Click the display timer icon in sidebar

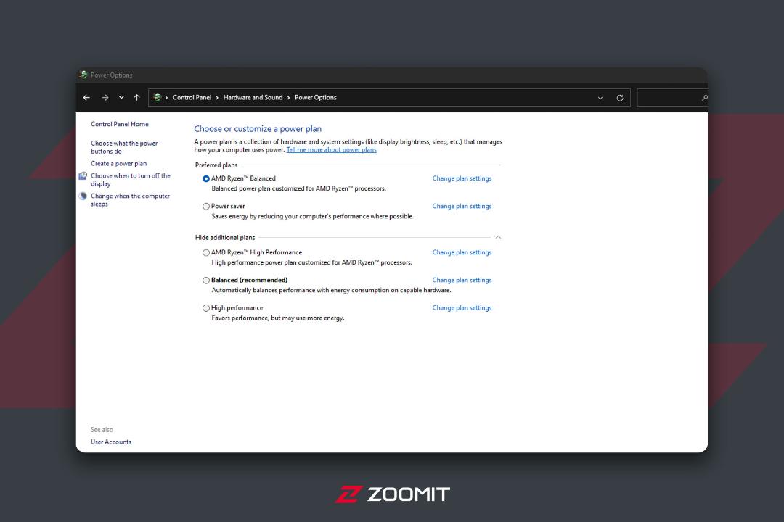(x=83, y=176)
